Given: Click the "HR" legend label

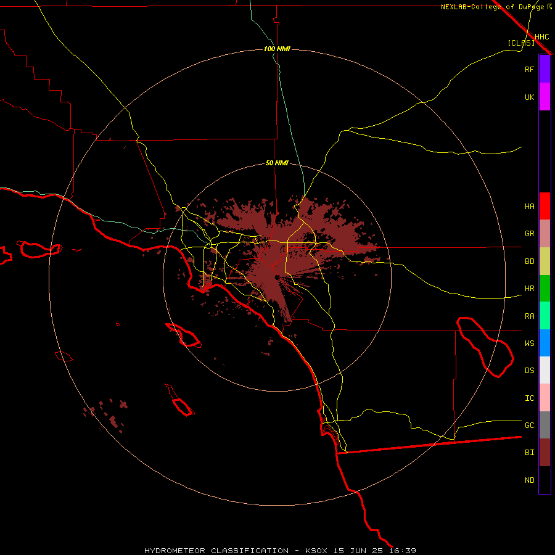Looking at the screenshot, I should [x=529, y=289].
